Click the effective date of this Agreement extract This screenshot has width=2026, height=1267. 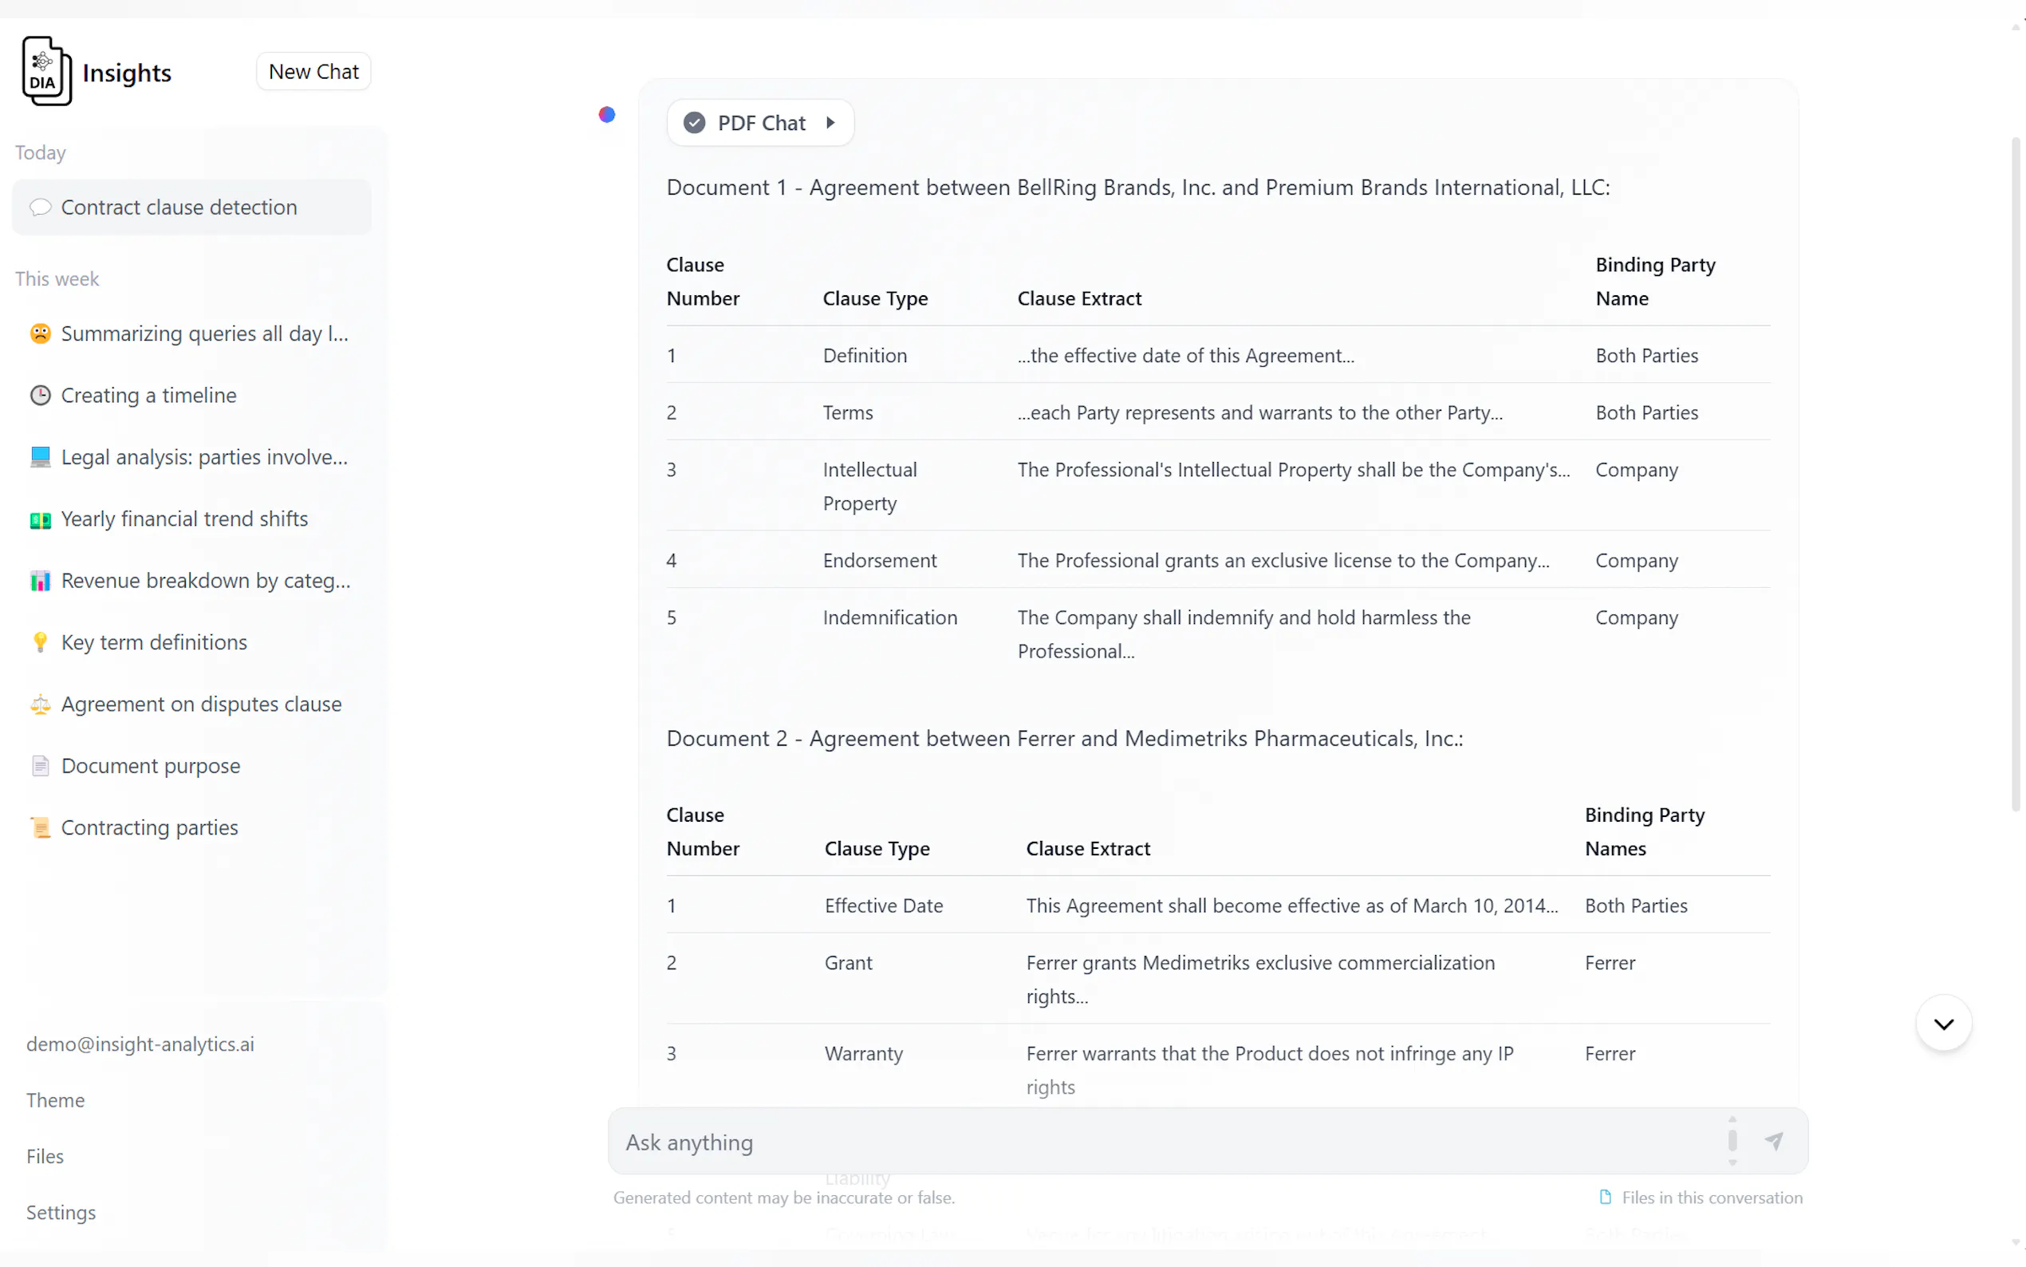[x=1185, y=355]
